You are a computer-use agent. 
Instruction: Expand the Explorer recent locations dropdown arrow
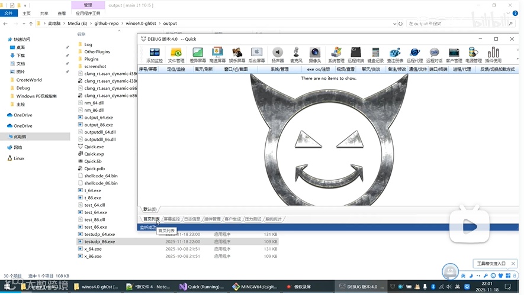click(x=23, y=24)
